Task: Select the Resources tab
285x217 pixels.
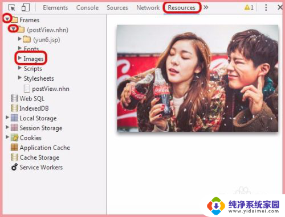Action: (181, 7)
